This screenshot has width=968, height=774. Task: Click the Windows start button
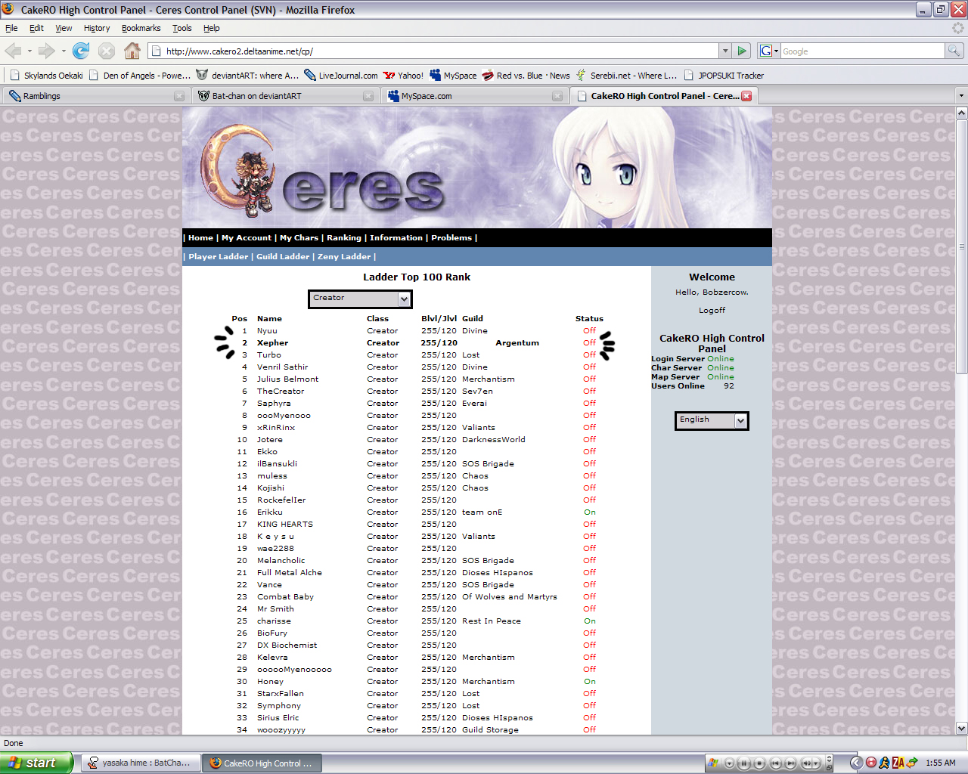[36, 763]
